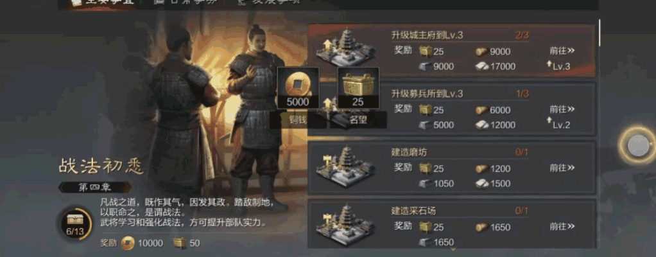Click 前往 for the 建造采石场 task
The height and width of the screenshot is (257, 656).
[562, 226]
